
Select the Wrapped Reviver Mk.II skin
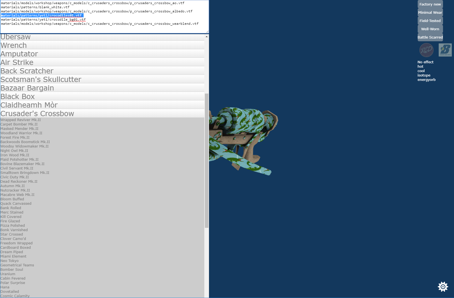[x=21, y=120]
